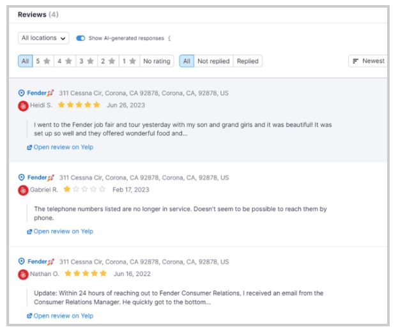This screenshot has height=334, width=398.
Task: Open the All locations dropdown
Action: 44,38
